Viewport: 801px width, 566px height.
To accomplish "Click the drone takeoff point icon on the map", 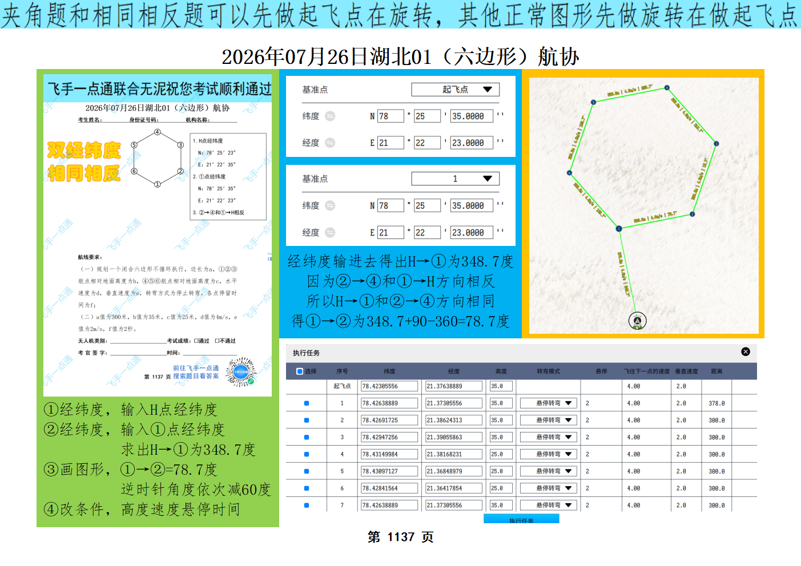I will (x=637, y=321).
